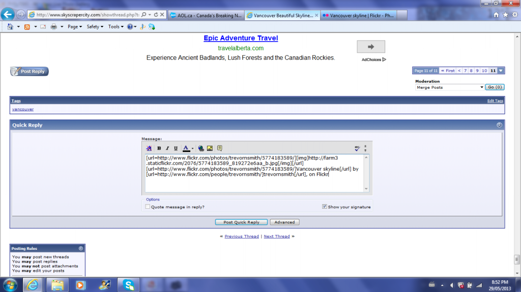The width and height of the screenshot is (521, 292).
Task: Click the Underline formatting icon
Action: coord(176,148)
